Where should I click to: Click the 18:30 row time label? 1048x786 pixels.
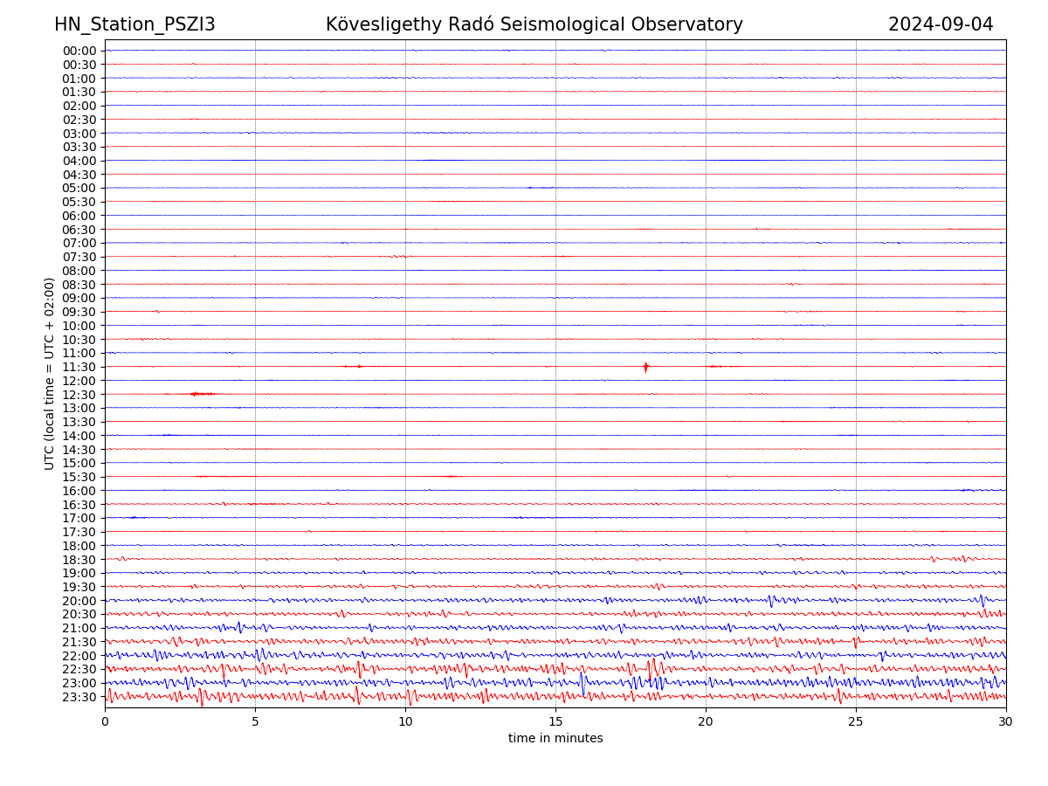pos(79,560)
